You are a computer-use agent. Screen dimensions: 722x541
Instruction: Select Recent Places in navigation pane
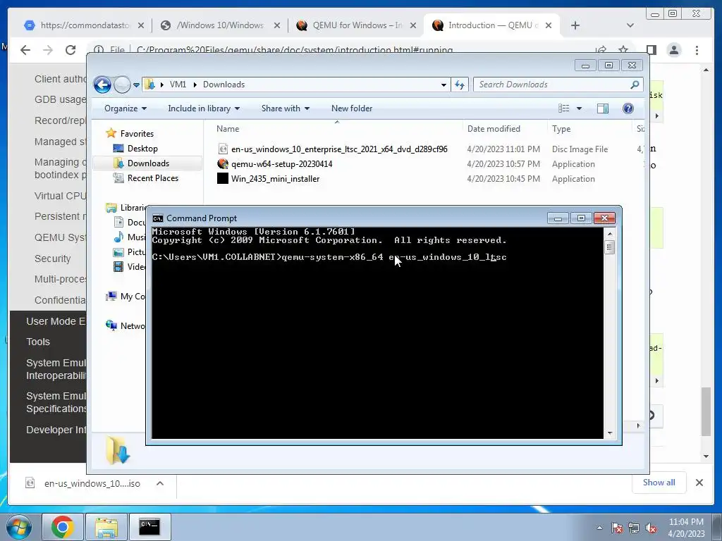coord(152,178)
